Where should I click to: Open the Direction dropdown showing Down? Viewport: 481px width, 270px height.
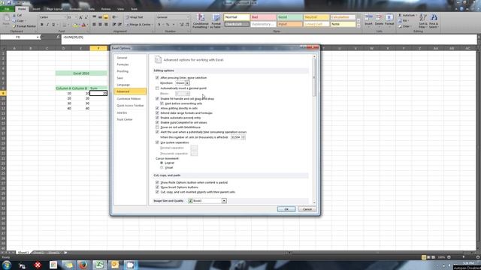coord(187,83)
